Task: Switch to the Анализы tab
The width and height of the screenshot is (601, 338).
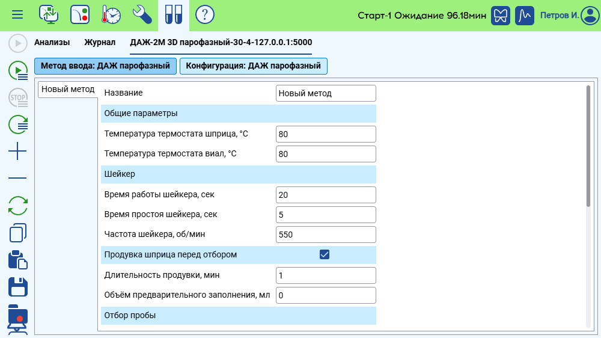Action: pos(52,43)
